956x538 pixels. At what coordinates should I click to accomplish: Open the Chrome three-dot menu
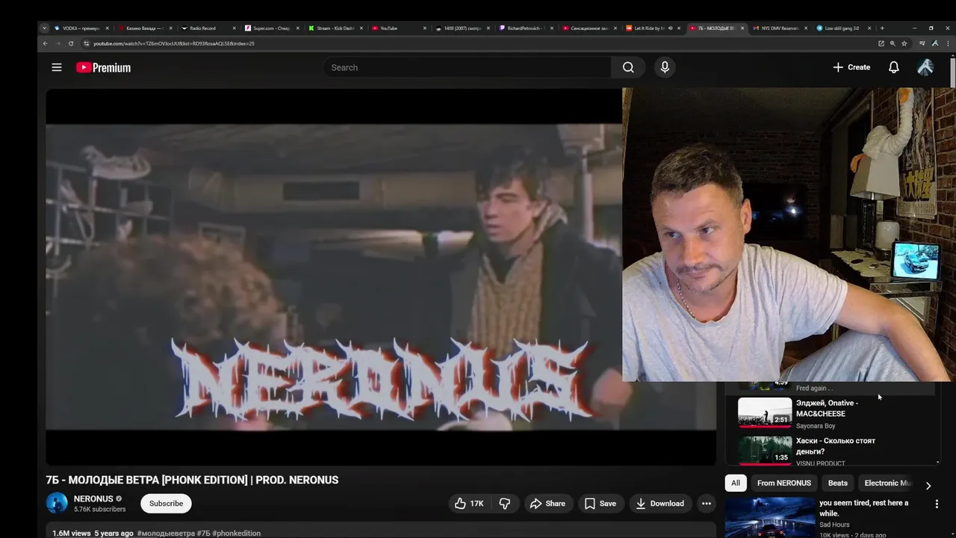(x=946, y=43)
